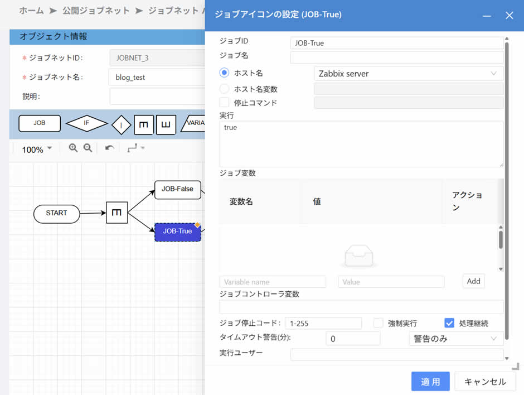Click the Add variable button
This screenshot has height=395, width=524.
tap(473, 281)
